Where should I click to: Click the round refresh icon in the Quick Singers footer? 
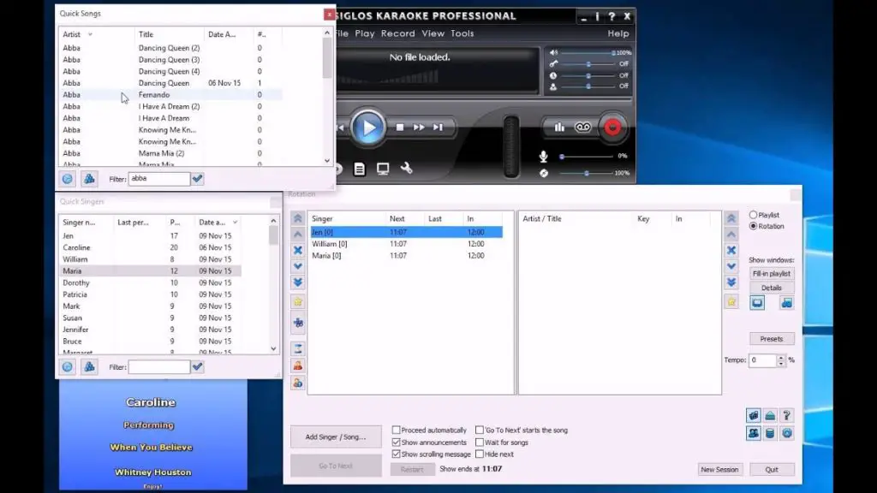pyautogui.click(x=67, y=366)
